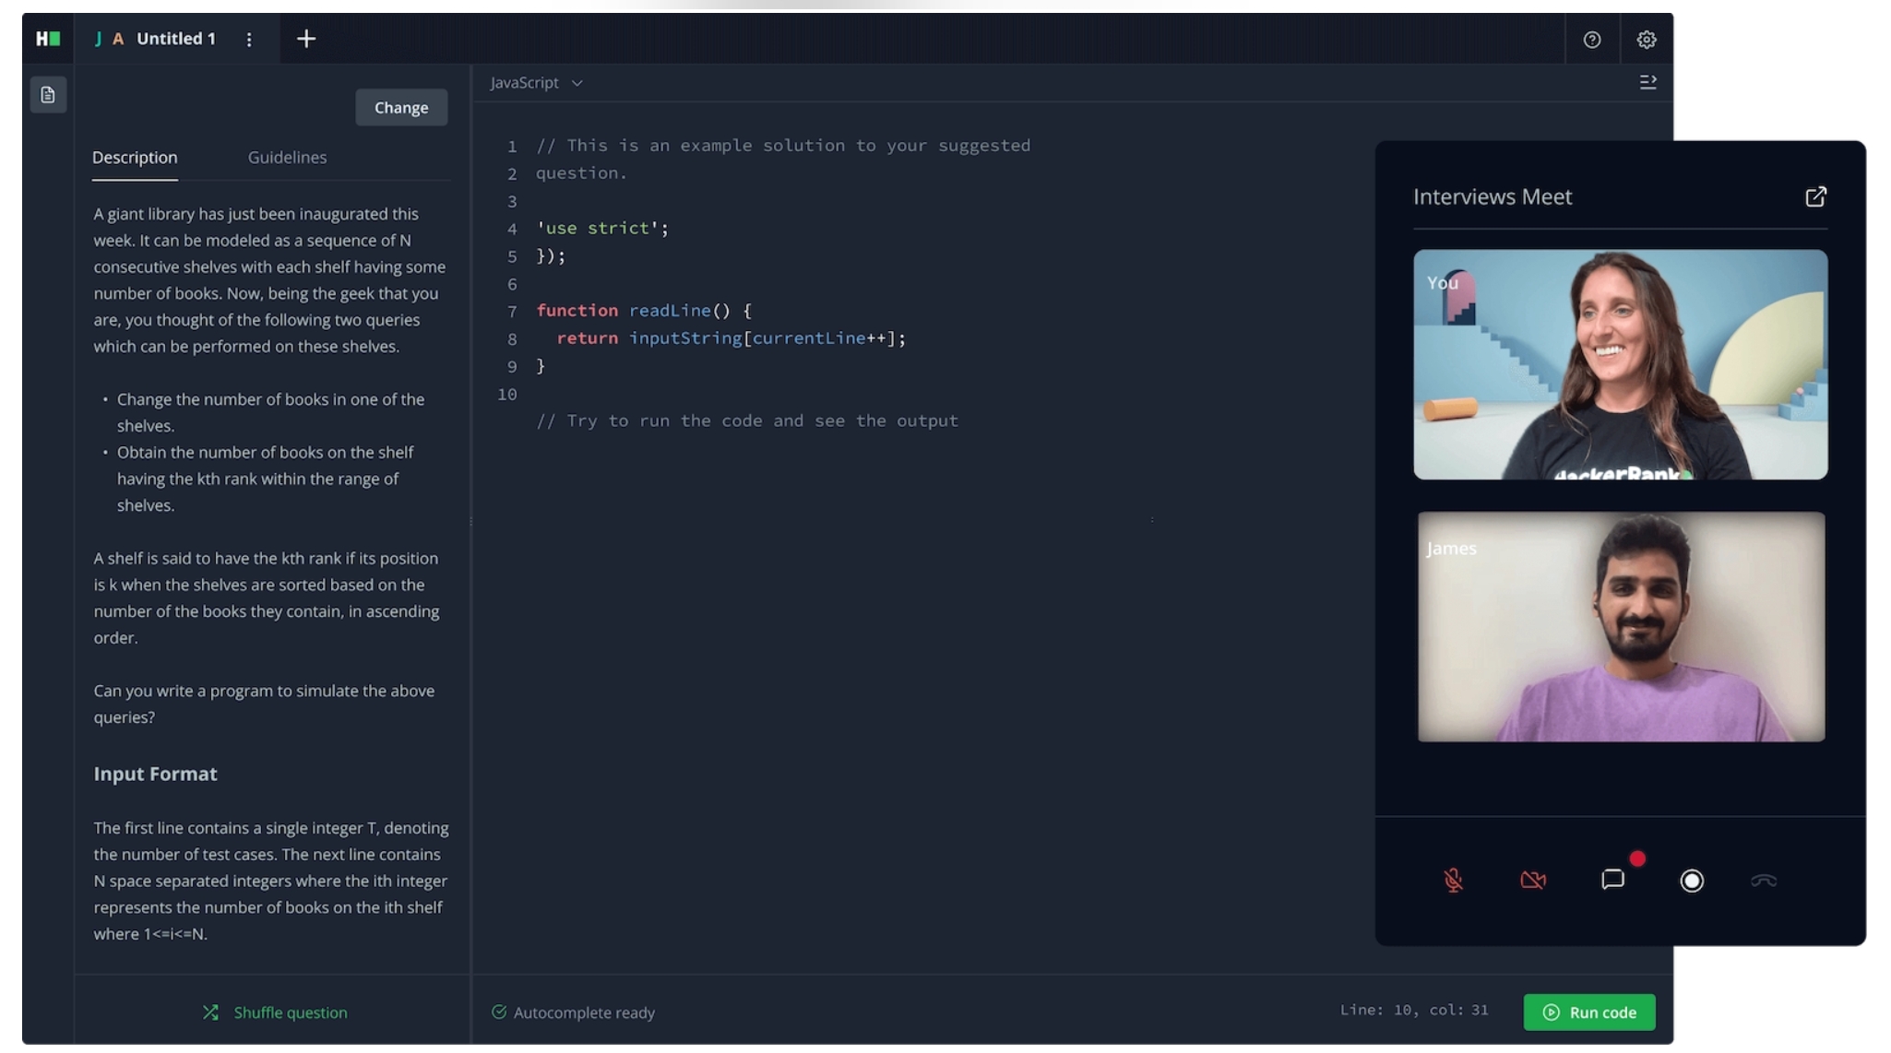Click the Shuffle question link
The width and height of the screenshot is (1891, 1053).
(x=275, y=1012)
